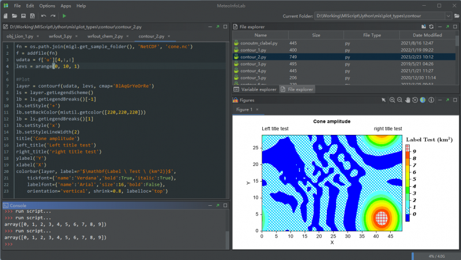Sort files by Date Modified column
Image resolution: width=461 pixels, height=260 pixels.
pyautogui.click(x=420, y=35)
